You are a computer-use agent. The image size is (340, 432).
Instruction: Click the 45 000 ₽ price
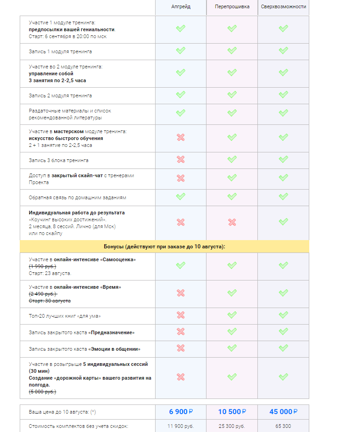click(284, 412)
